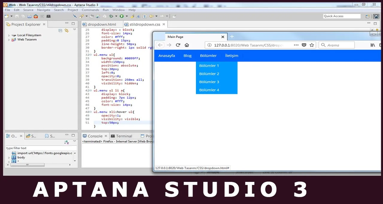Collapse the ul.menu >li:hover ul fold marker
The height and width of the screenshot is (204, 383).
pyautogui.click(x=90, y=112)
